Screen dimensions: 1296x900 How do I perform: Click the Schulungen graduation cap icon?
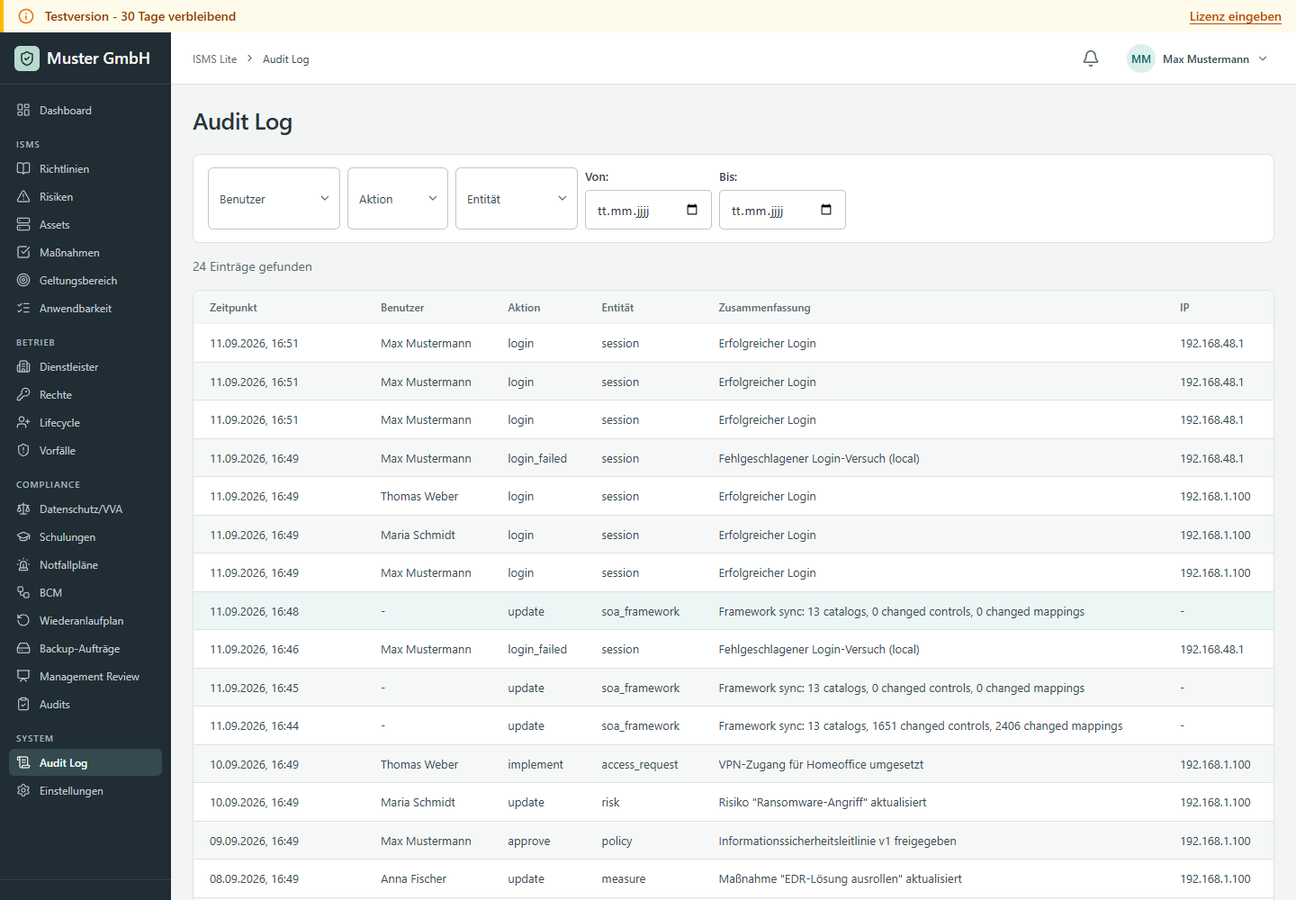click(x=23, y=536)
